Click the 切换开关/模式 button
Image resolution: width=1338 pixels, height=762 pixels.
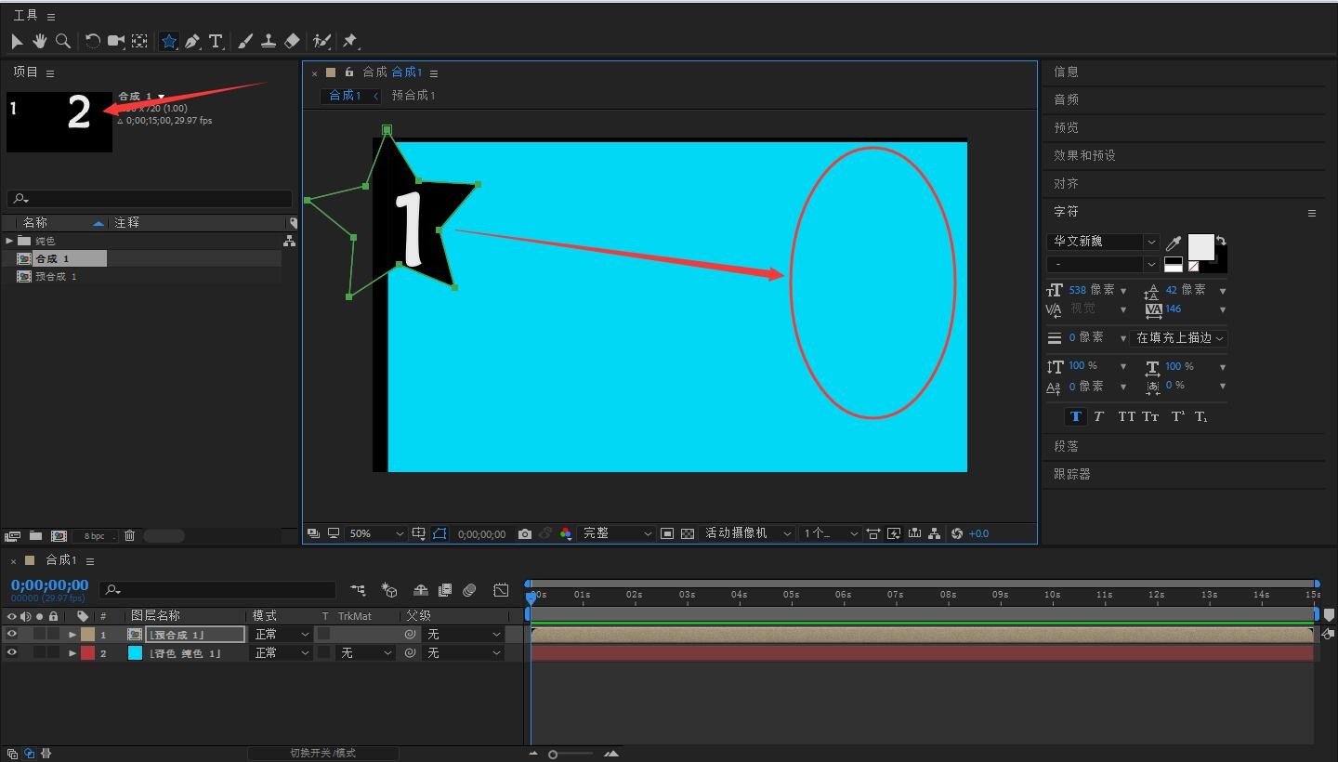point(322,753)
